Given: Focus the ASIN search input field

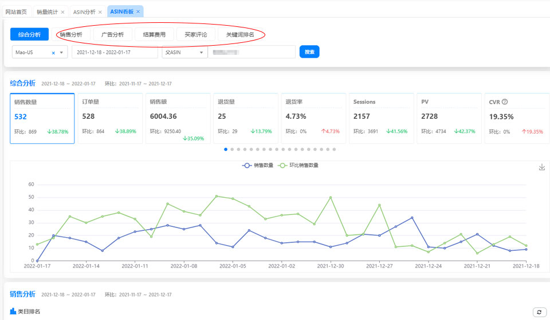Looking at the screenshot, I should pyautogui.click(x=252, y=52).
